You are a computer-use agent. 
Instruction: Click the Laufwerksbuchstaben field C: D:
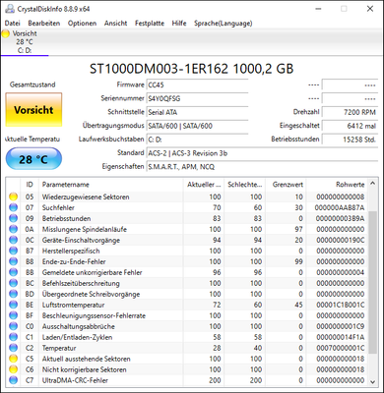click(197, 140)
